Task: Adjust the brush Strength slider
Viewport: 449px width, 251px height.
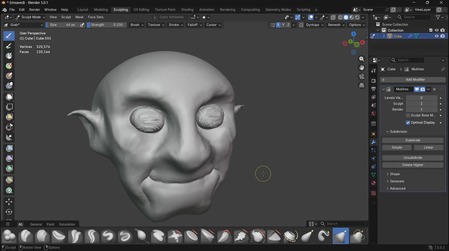Action: coord(106,25)
